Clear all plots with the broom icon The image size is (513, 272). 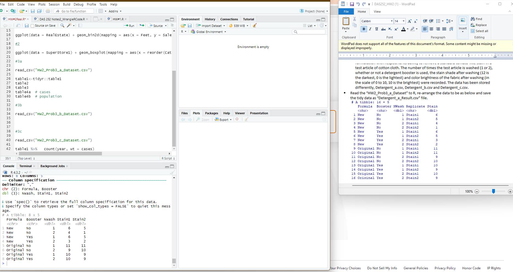click(x=246, y=119)
